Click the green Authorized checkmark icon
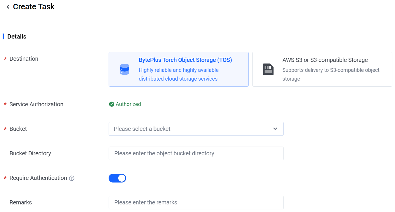Image resolution: width=395 pixels, height=212 pixels. click(112, 104)
